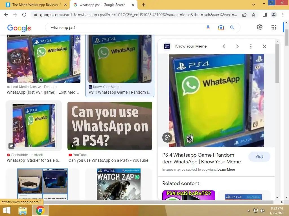The height and width of the screenshot is (216, 289).
Task: Click the blue magnifier search button
Action: 232,28
